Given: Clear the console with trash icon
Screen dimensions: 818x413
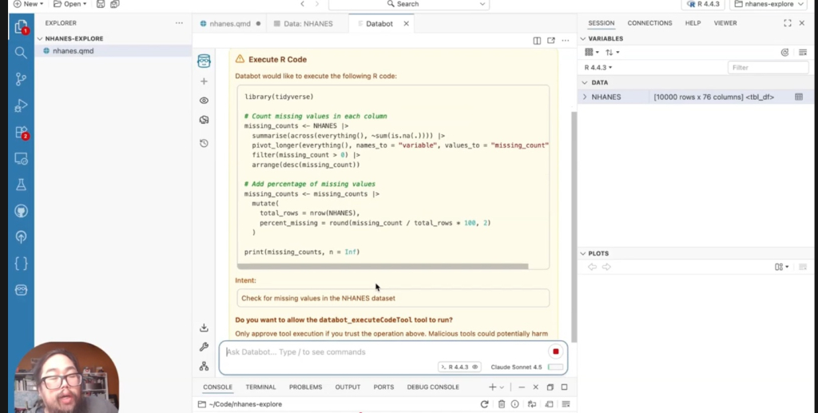Looking at the screenshot, I should 502,404.
